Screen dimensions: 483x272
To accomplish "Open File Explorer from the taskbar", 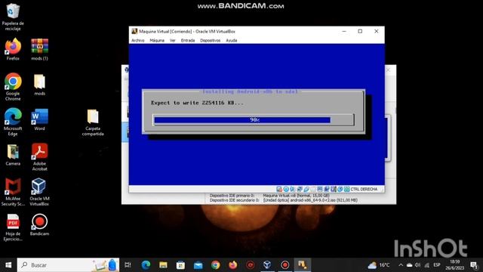I will point(163,265).
